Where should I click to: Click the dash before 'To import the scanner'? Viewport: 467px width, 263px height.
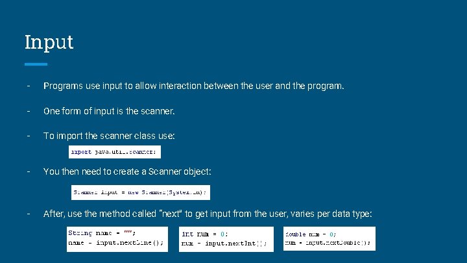pos(29,136)
